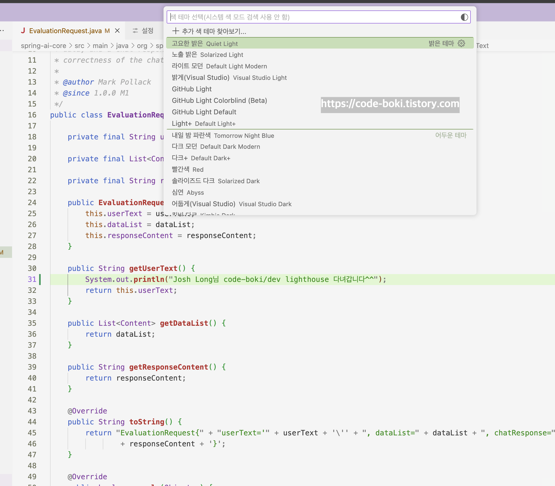The height and width of the screenshot is (486, 555).
Task: Click spring-ai-core in breadcrumb path
Action: pos(43,46)
